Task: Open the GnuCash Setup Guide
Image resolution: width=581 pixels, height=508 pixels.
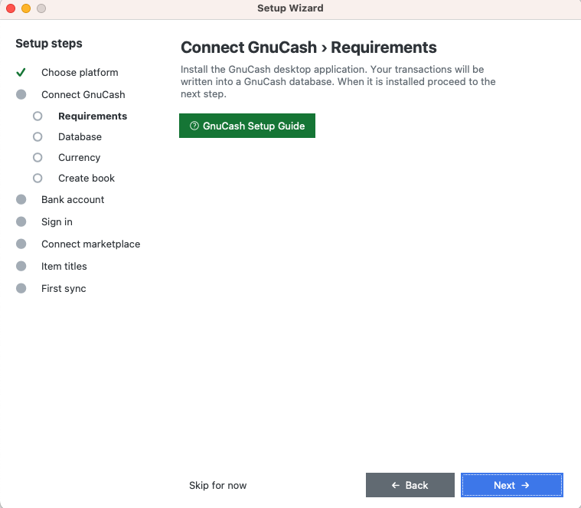Action: click(x=247, y=126)
